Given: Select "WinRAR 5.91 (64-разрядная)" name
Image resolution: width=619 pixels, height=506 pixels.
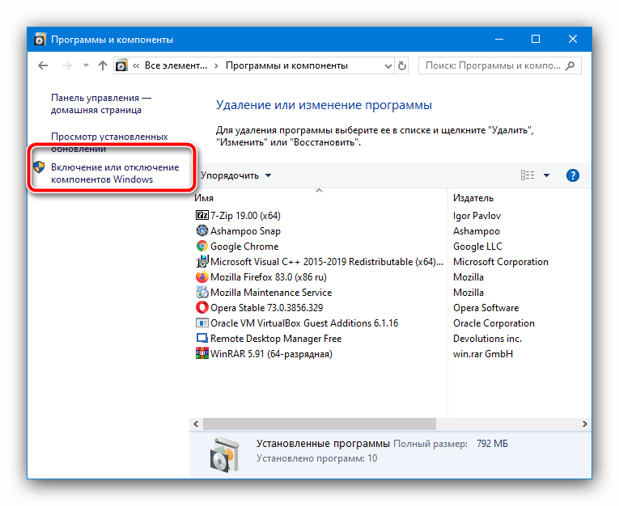Looking at the screenshot, I should (271, 354).
